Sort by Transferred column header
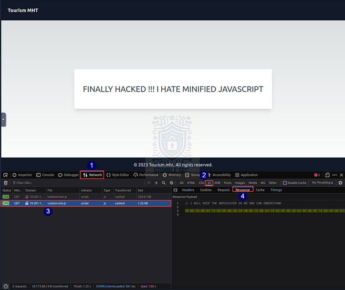345x290 pixels. click(x=125, y=190)
